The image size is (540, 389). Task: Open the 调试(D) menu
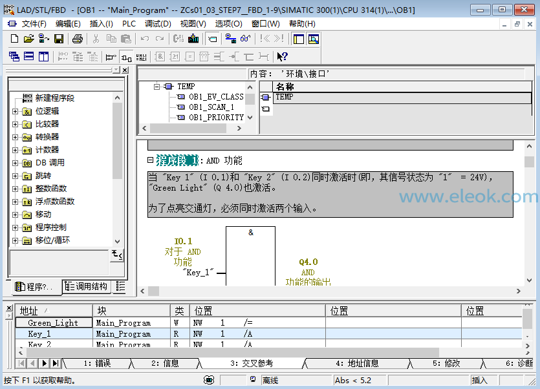click(x=158, y=24)
